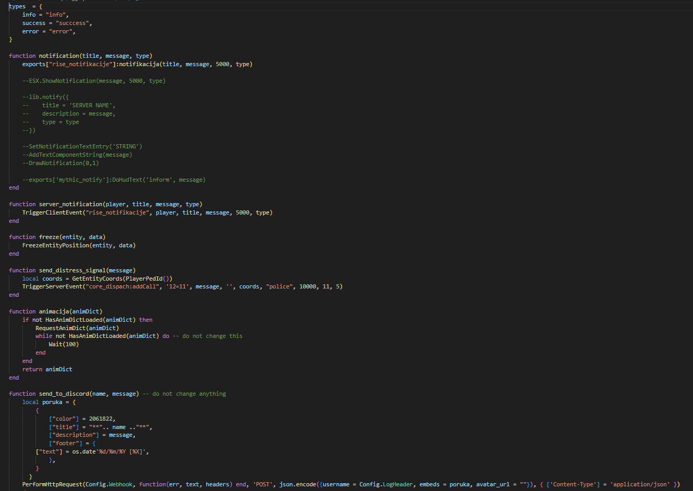
Task: Click the os.date format string line
Action: tap(93, 451)
